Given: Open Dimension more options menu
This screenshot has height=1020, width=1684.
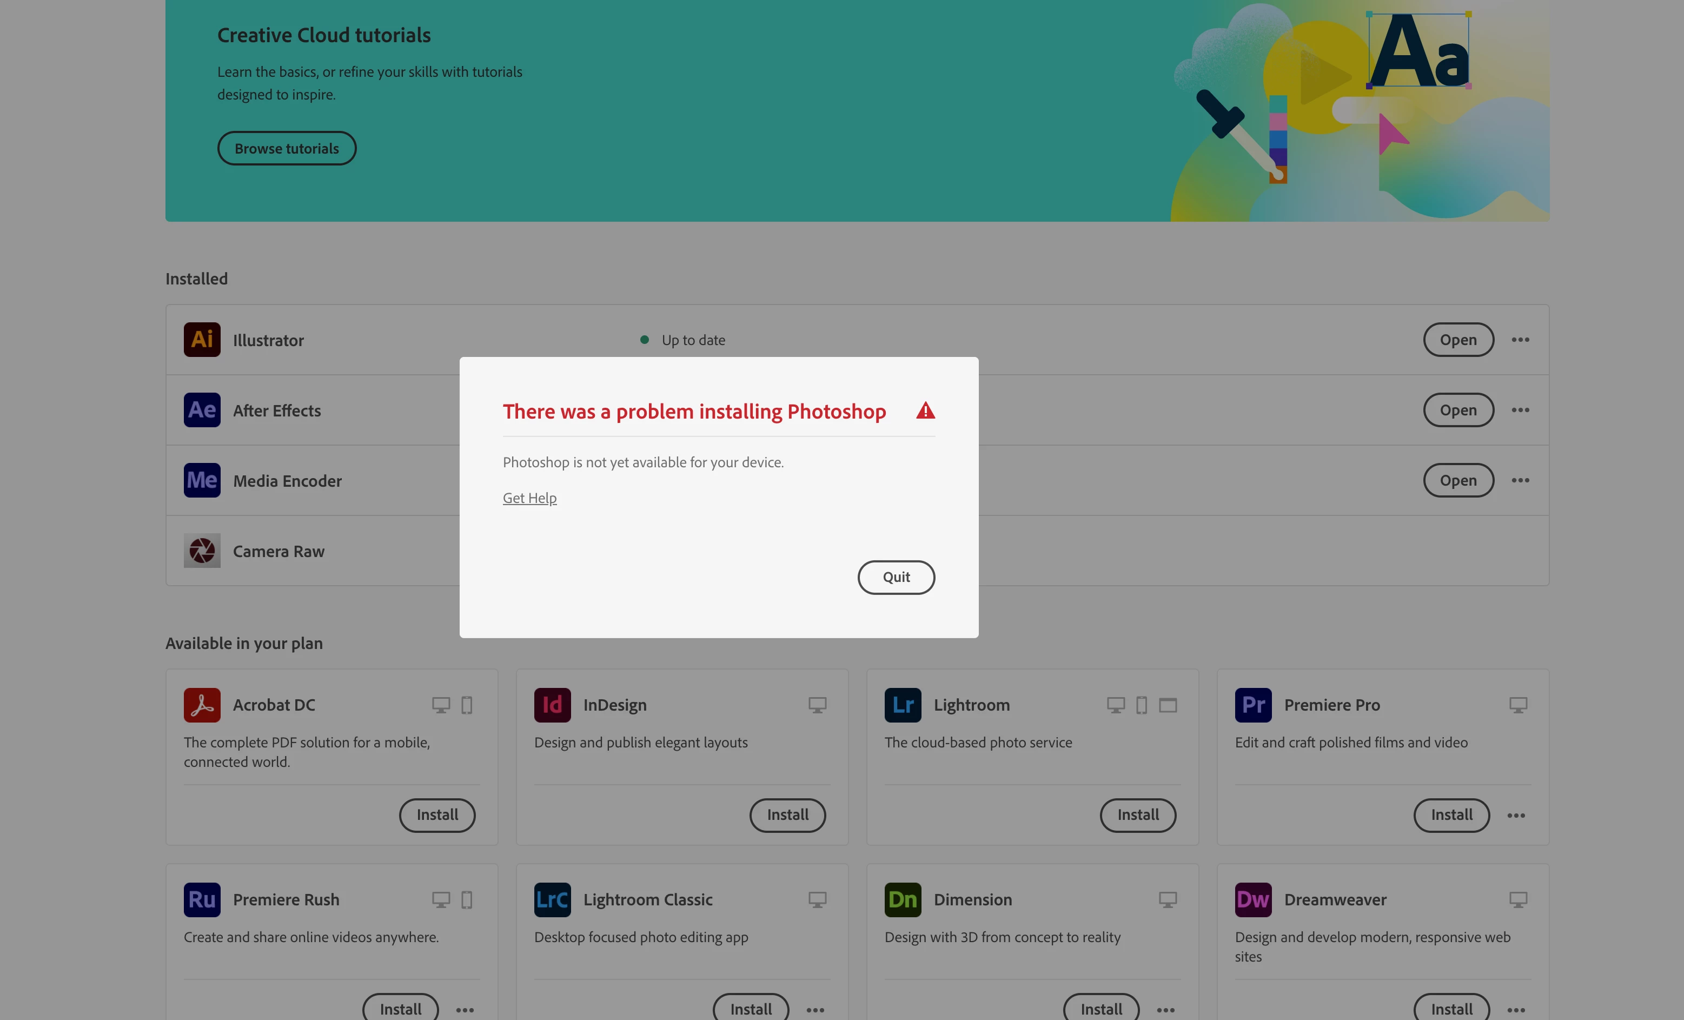Looking at the screenshot, I should point(1166,1010).
